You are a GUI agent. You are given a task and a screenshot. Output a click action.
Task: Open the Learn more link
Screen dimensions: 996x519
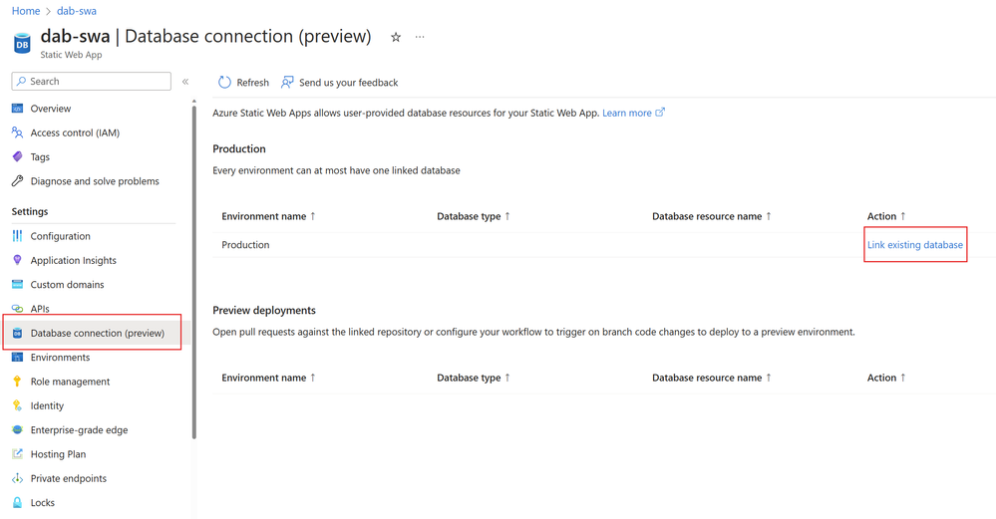tap(627, 114)
